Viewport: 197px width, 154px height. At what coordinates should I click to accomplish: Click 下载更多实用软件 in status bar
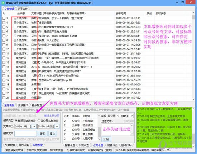point(13,150)
